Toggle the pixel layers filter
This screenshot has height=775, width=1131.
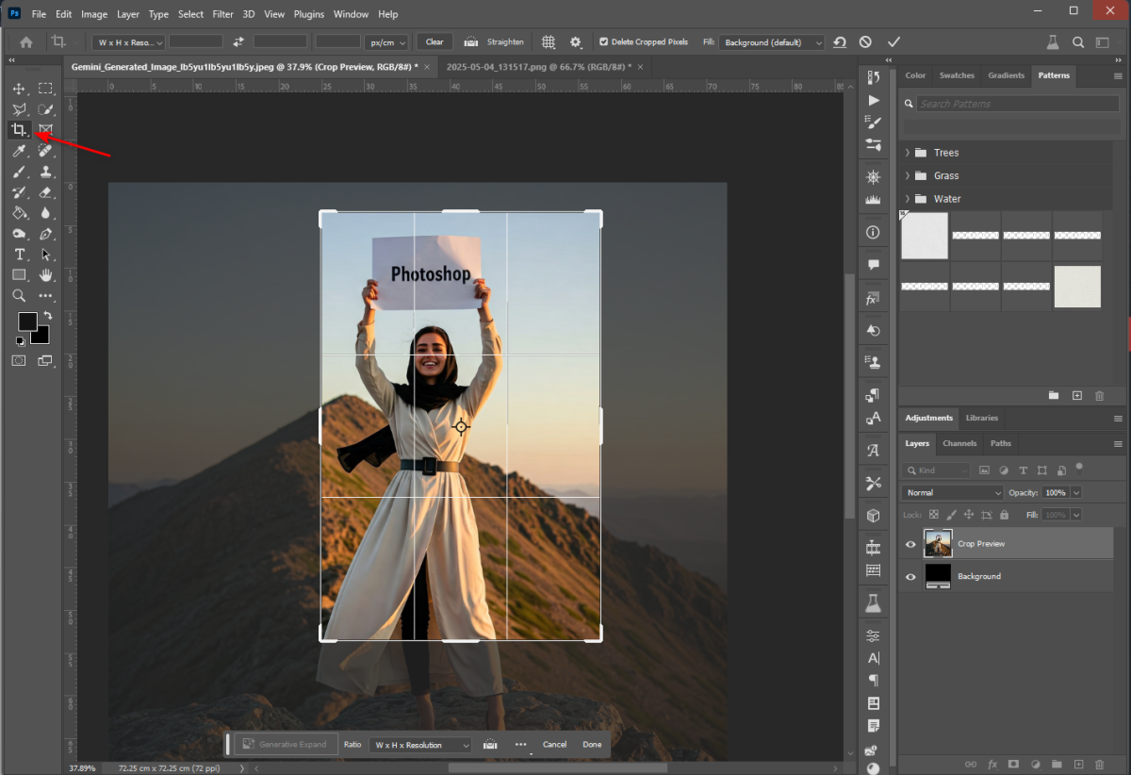pyautogui.click(x=984, y=470)
